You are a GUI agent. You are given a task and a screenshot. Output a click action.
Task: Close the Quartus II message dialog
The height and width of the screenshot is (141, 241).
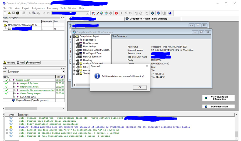[x=147, y=66]
